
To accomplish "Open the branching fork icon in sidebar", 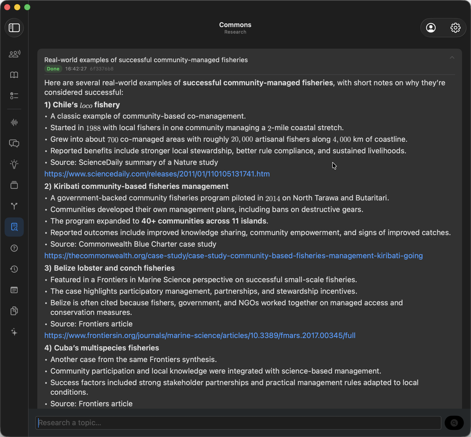I will click(14, 206).
